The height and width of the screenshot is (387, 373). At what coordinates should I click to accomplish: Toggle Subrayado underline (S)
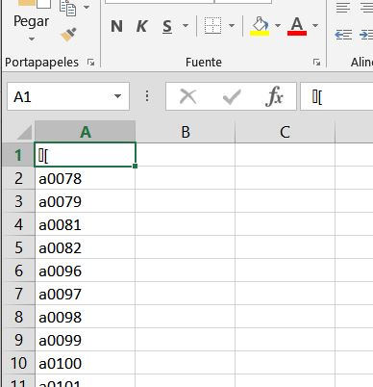click(x=167, y=26)
